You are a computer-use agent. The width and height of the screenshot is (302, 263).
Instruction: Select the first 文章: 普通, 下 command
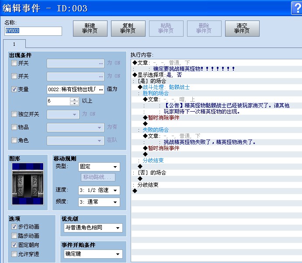[161, 63]
